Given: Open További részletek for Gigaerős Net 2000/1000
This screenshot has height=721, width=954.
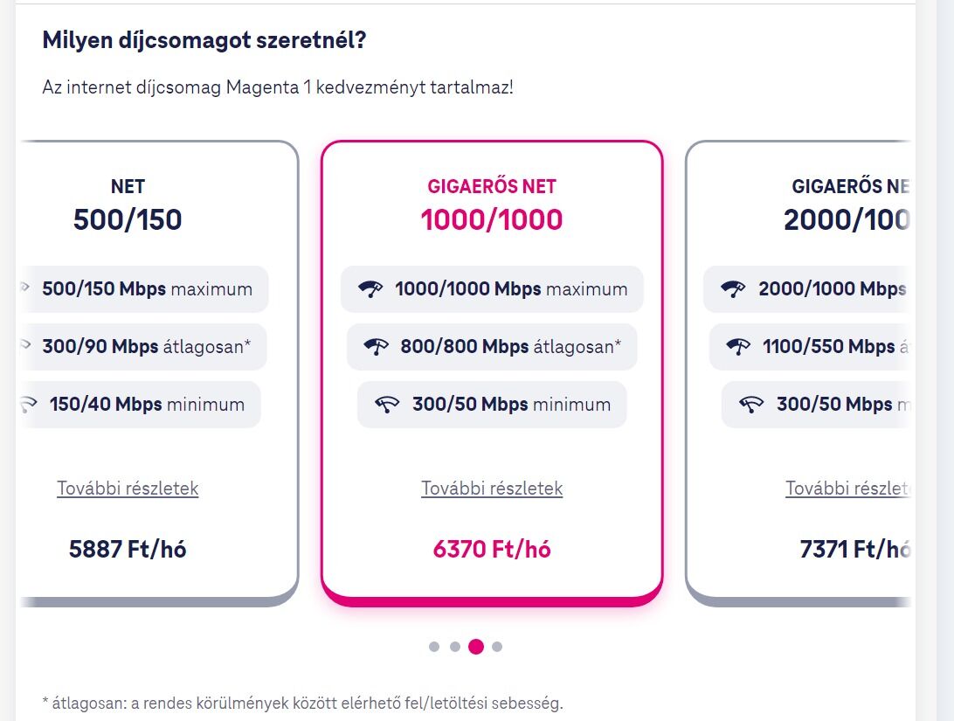Looking at the screenshot, I should (x=847, y=489).
